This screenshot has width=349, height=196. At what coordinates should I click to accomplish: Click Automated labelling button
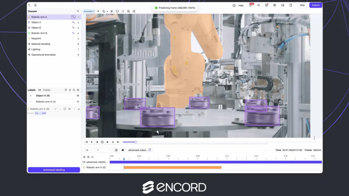[x=54, y=170]
